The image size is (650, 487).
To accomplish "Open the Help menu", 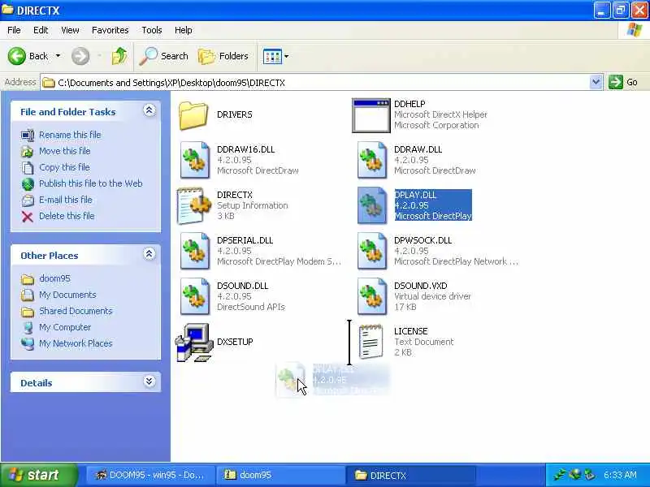I will (184, 30).
